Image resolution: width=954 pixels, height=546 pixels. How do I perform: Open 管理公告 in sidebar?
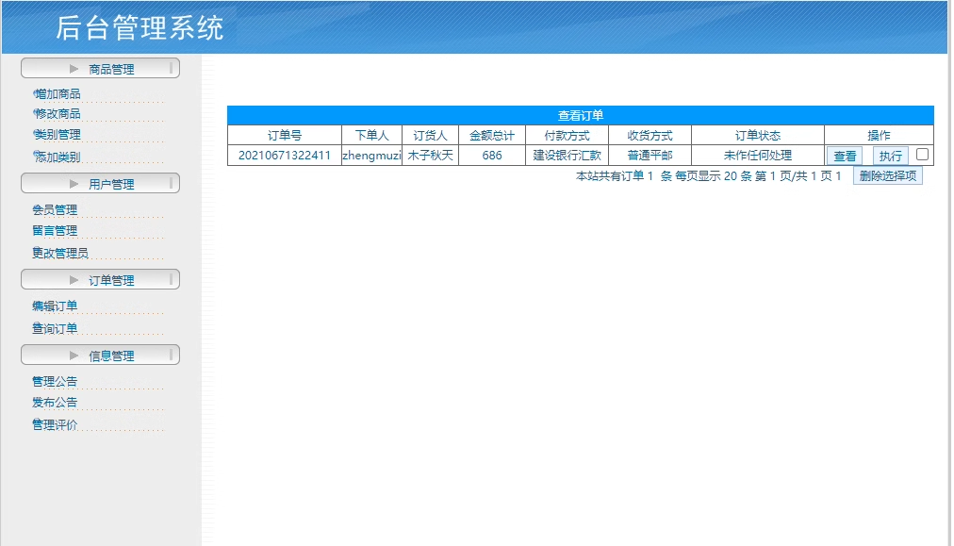55,382
